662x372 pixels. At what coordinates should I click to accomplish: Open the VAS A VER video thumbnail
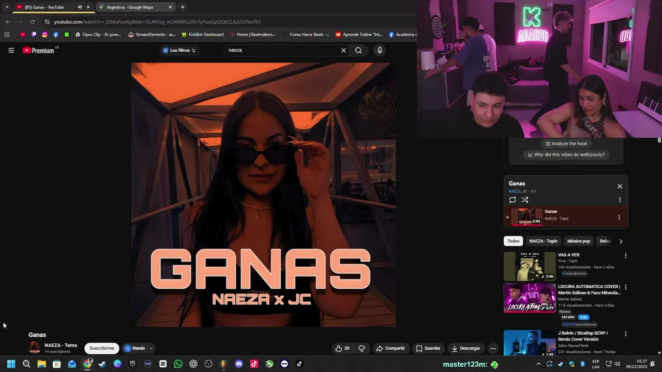[x=530, y=266]
